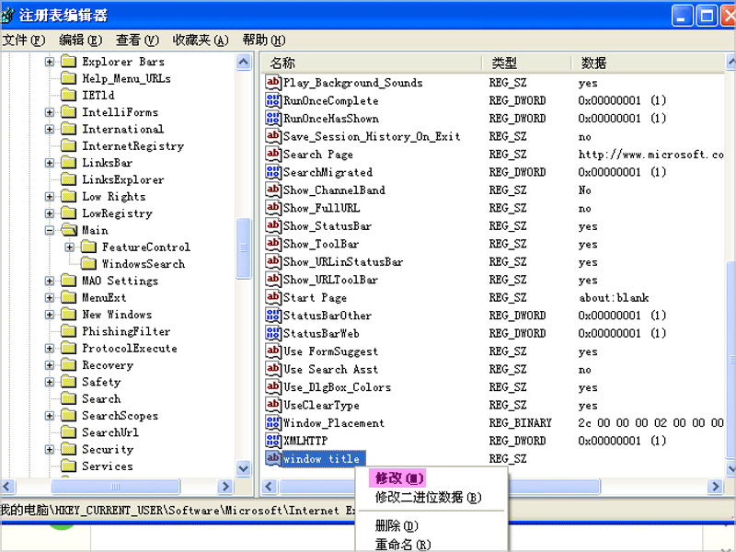Image resolution: width=736 pixels, height=552 pixels.
Task: Click the Use FormSuggest string icon
Action: pyautogui.click(x=272, y=351)
